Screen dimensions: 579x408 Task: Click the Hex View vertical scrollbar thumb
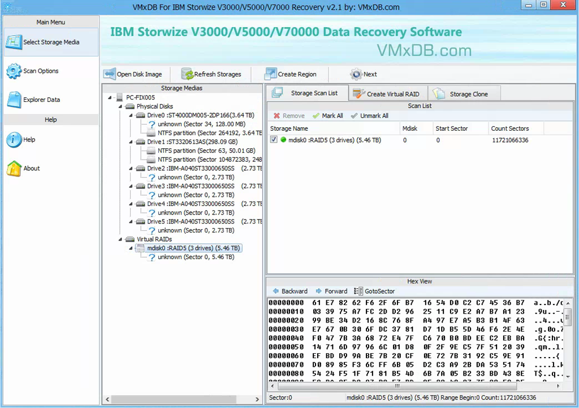[568, 316]
